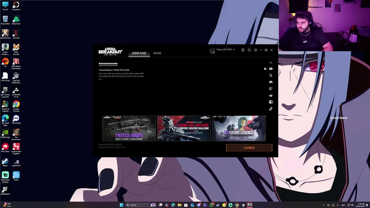Open the Discord social link in launcher
The height and width of the screenshot is (208, 370).
click(271, 82)
